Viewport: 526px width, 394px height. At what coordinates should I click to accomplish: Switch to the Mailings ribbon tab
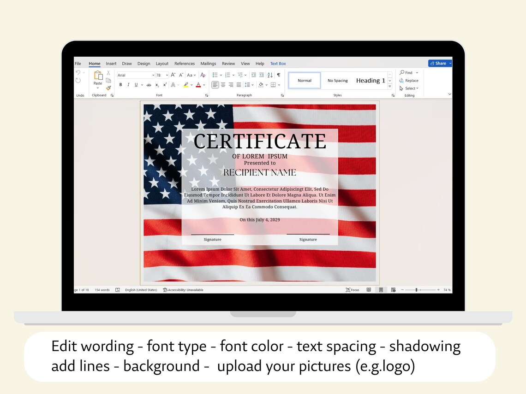tap(208, 64)
